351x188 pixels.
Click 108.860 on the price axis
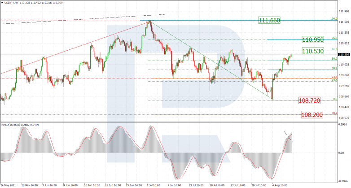pyautogui.click(x=344, y=96)
